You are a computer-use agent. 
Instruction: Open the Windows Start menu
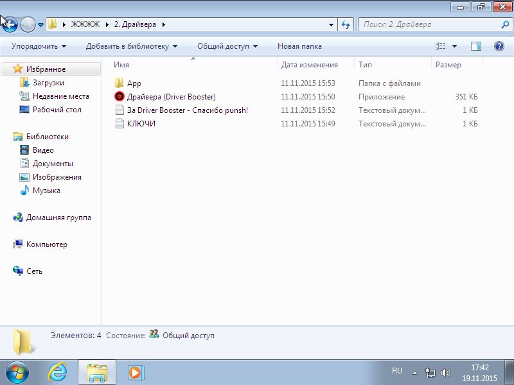click(17, 373)
